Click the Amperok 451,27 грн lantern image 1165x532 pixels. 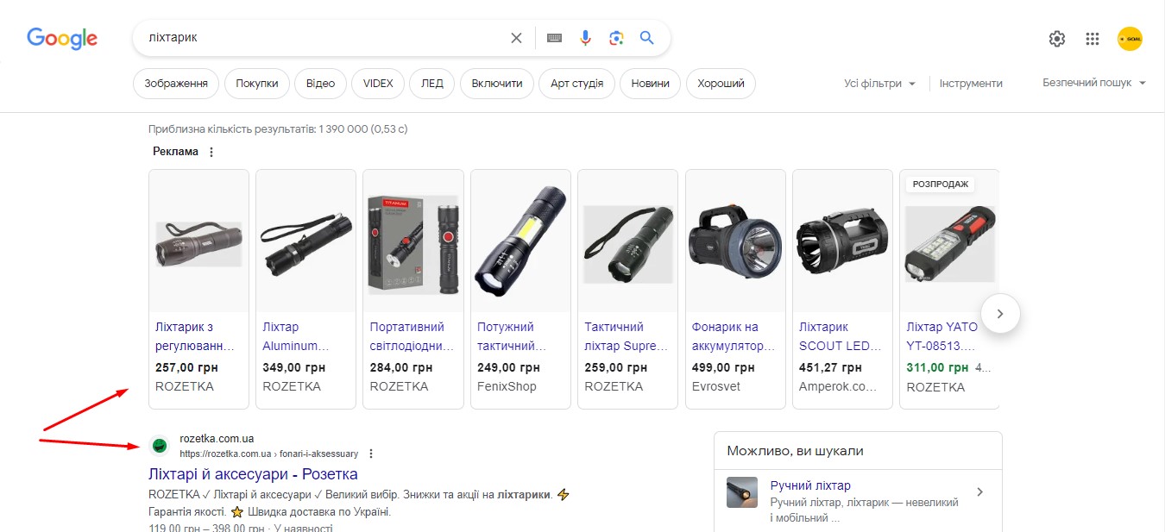(x=842, y=241)
